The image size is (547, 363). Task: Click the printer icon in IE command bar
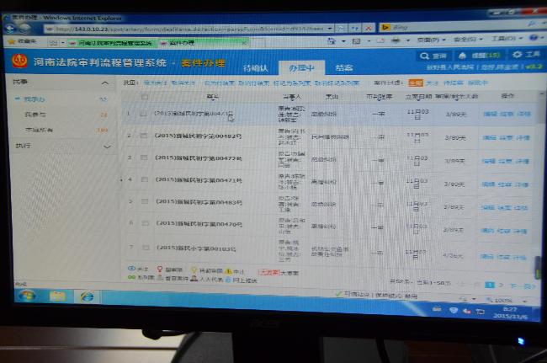pos(396,40)
